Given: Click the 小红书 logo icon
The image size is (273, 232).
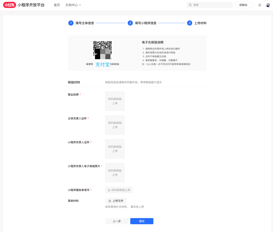Looking at the screenshot, I should click(x=9, y=5).
